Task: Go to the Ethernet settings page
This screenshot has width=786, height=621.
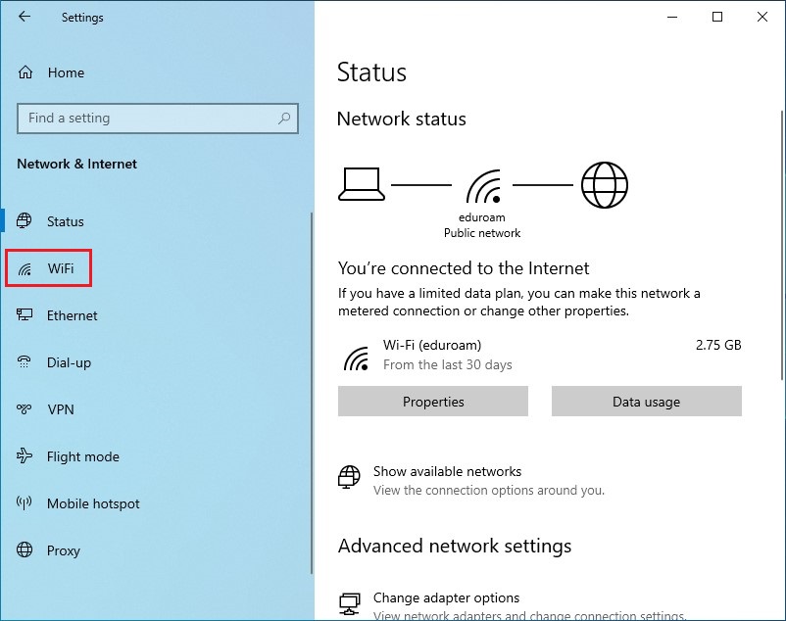Action: coord(73,315)
